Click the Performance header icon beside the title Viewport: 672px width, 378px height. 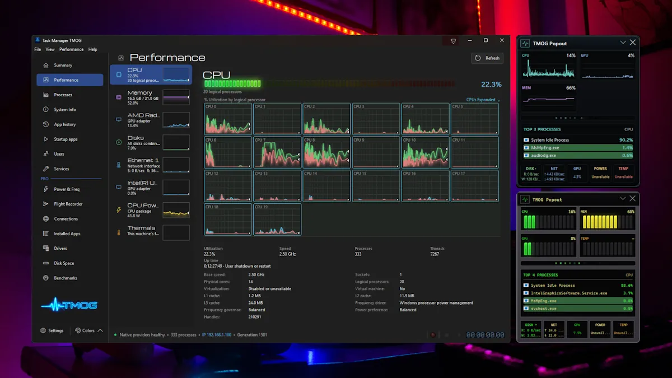click(x=121, y=58)
